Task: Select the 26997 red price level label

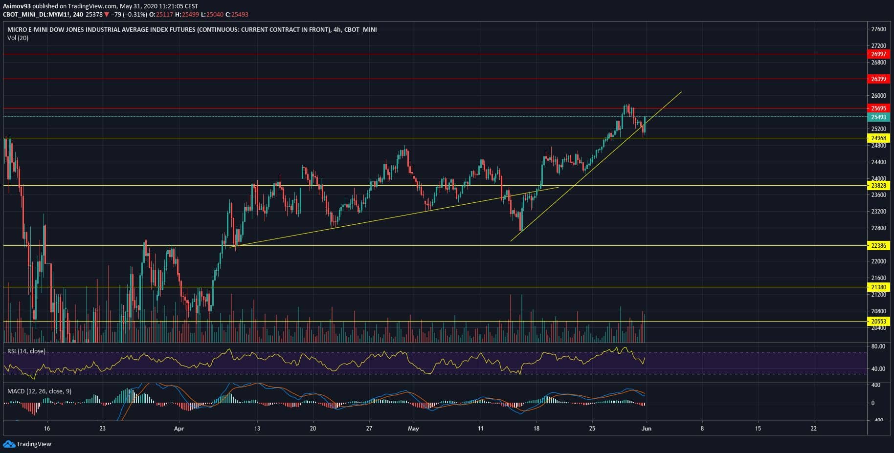Action: point(878,54)
